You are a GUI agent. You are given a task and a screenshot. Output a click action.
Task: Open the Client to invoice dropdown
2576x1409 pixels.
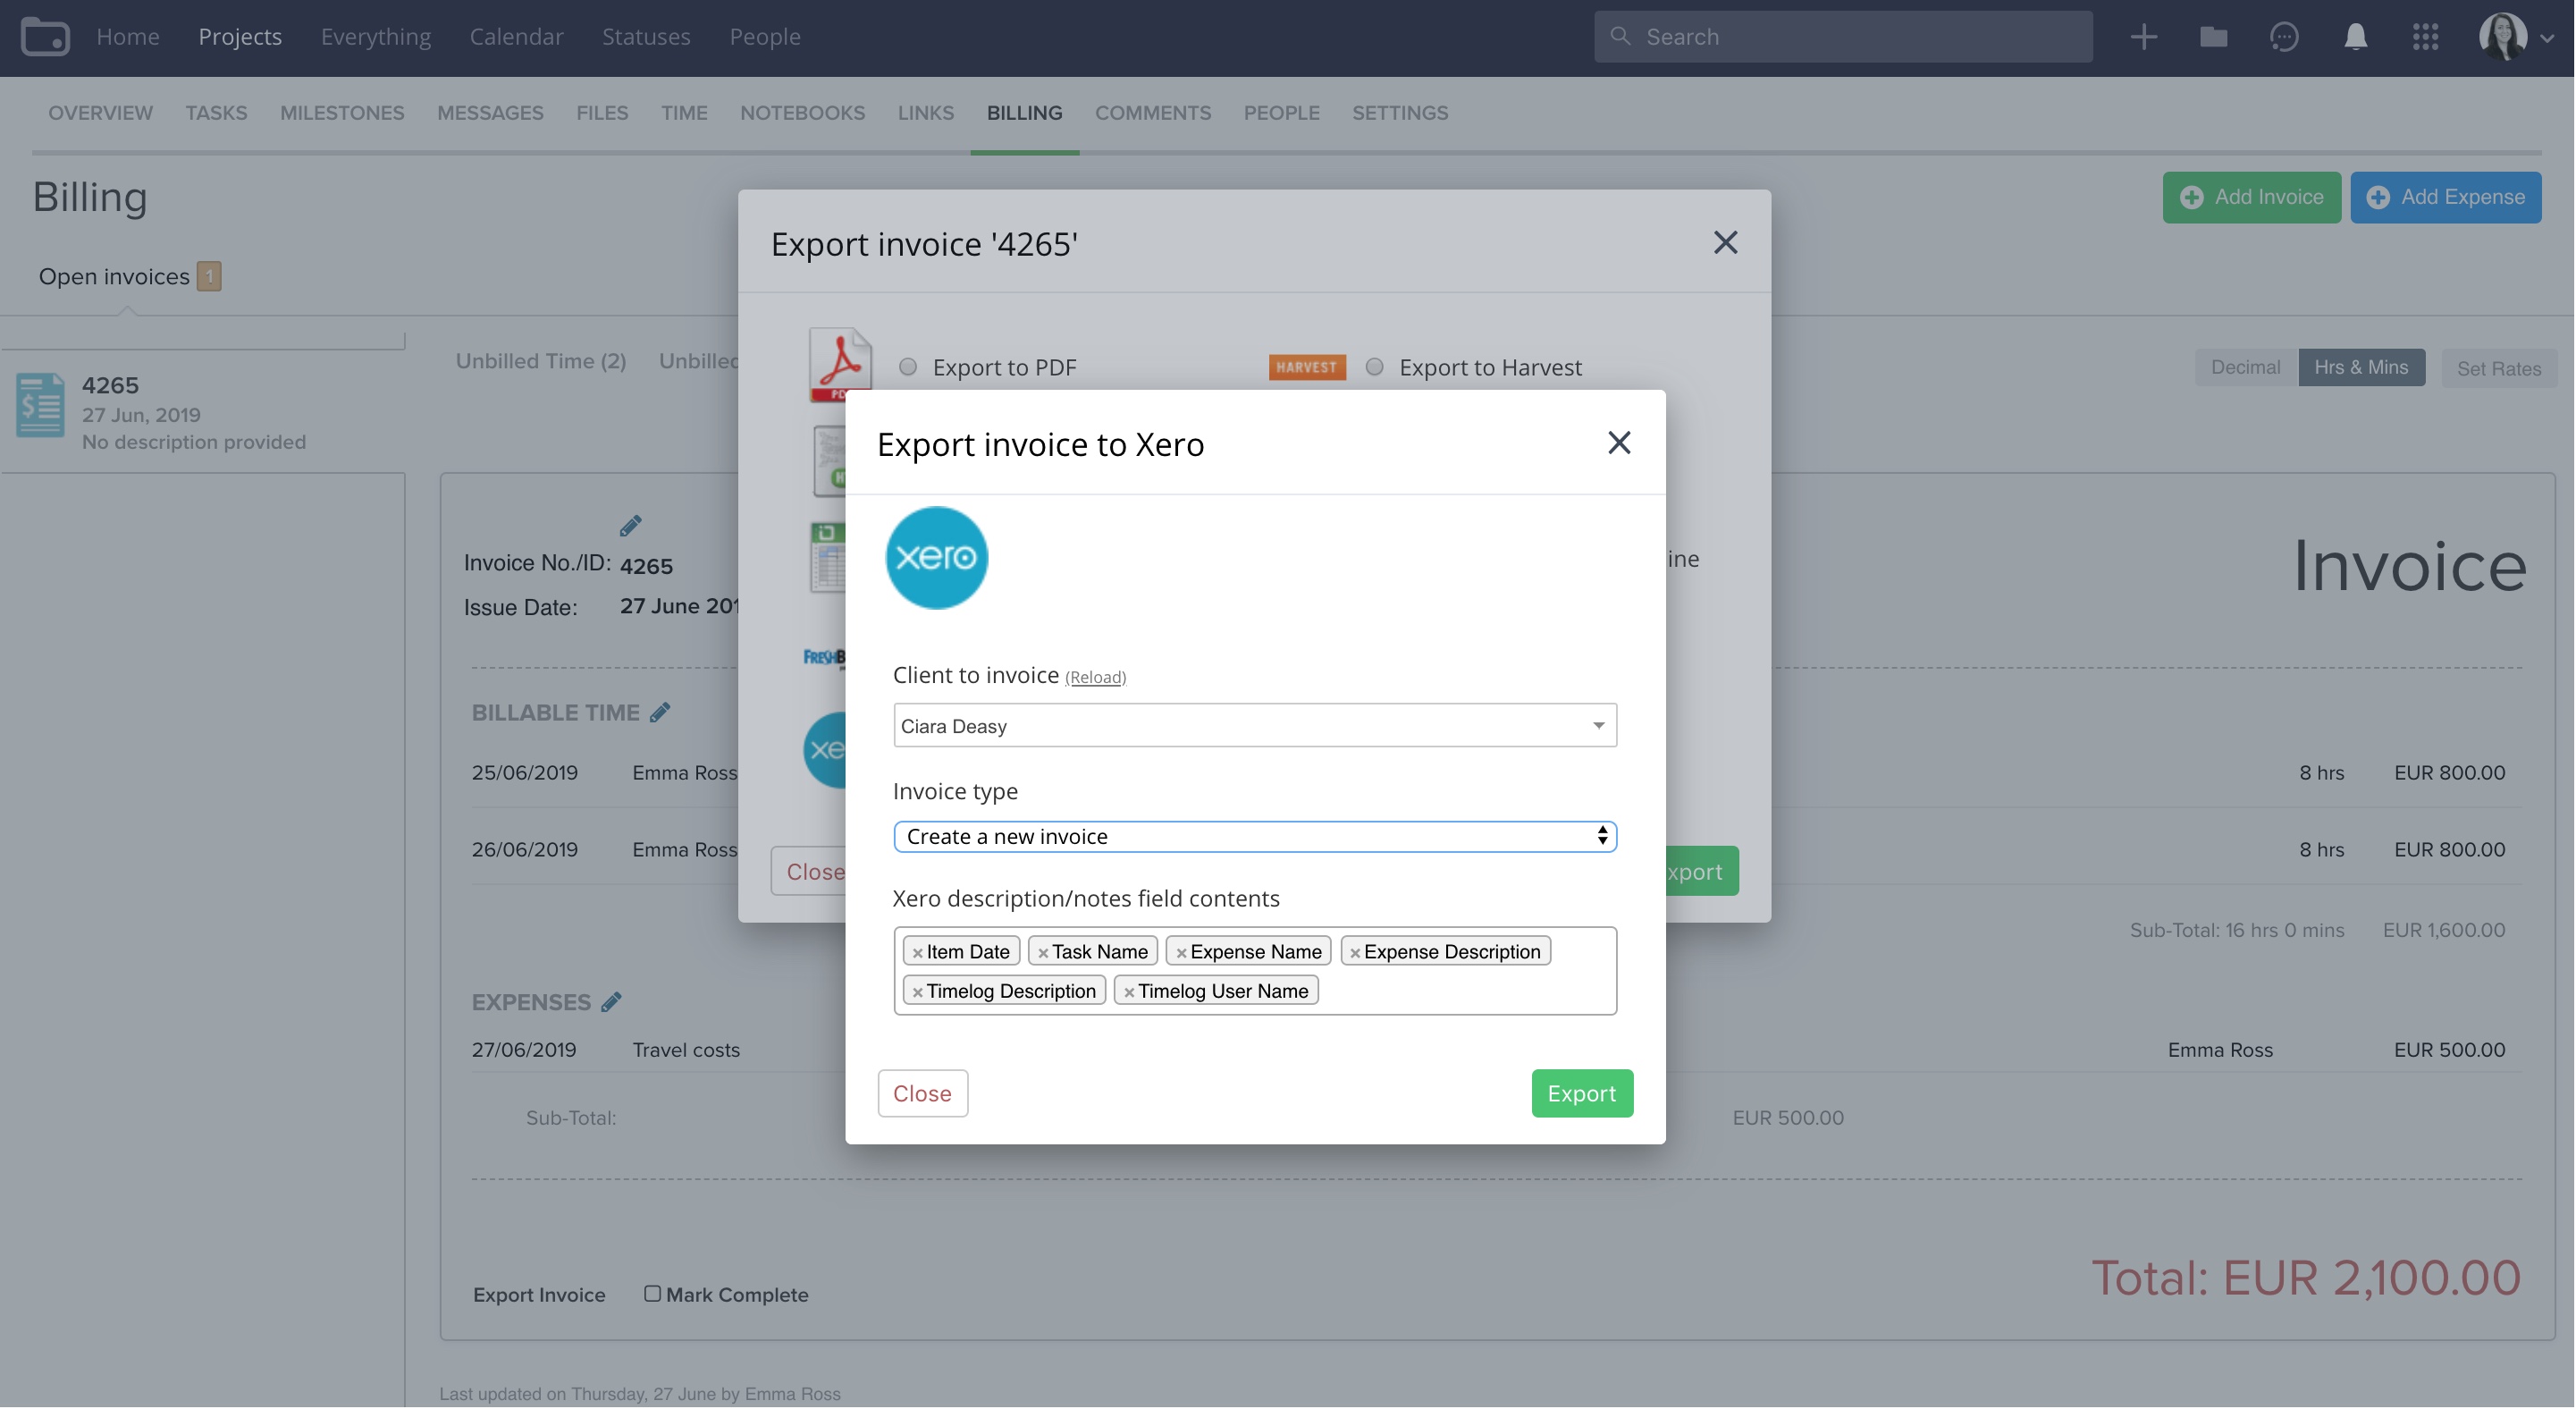(x=1255, y=726)
